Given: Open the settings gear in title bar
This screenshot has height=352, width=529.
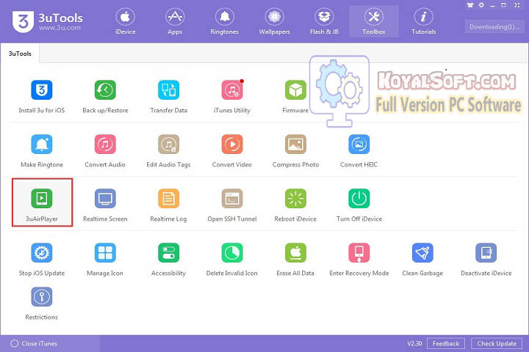Looking at the screenshot, I should (x=481, y=5).
